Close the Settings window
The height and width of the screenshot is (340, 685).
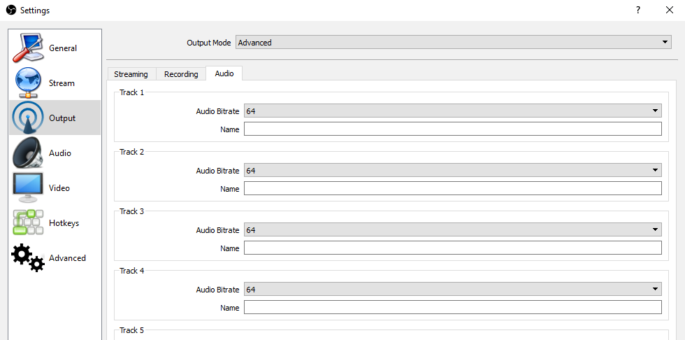coord(669,10)
